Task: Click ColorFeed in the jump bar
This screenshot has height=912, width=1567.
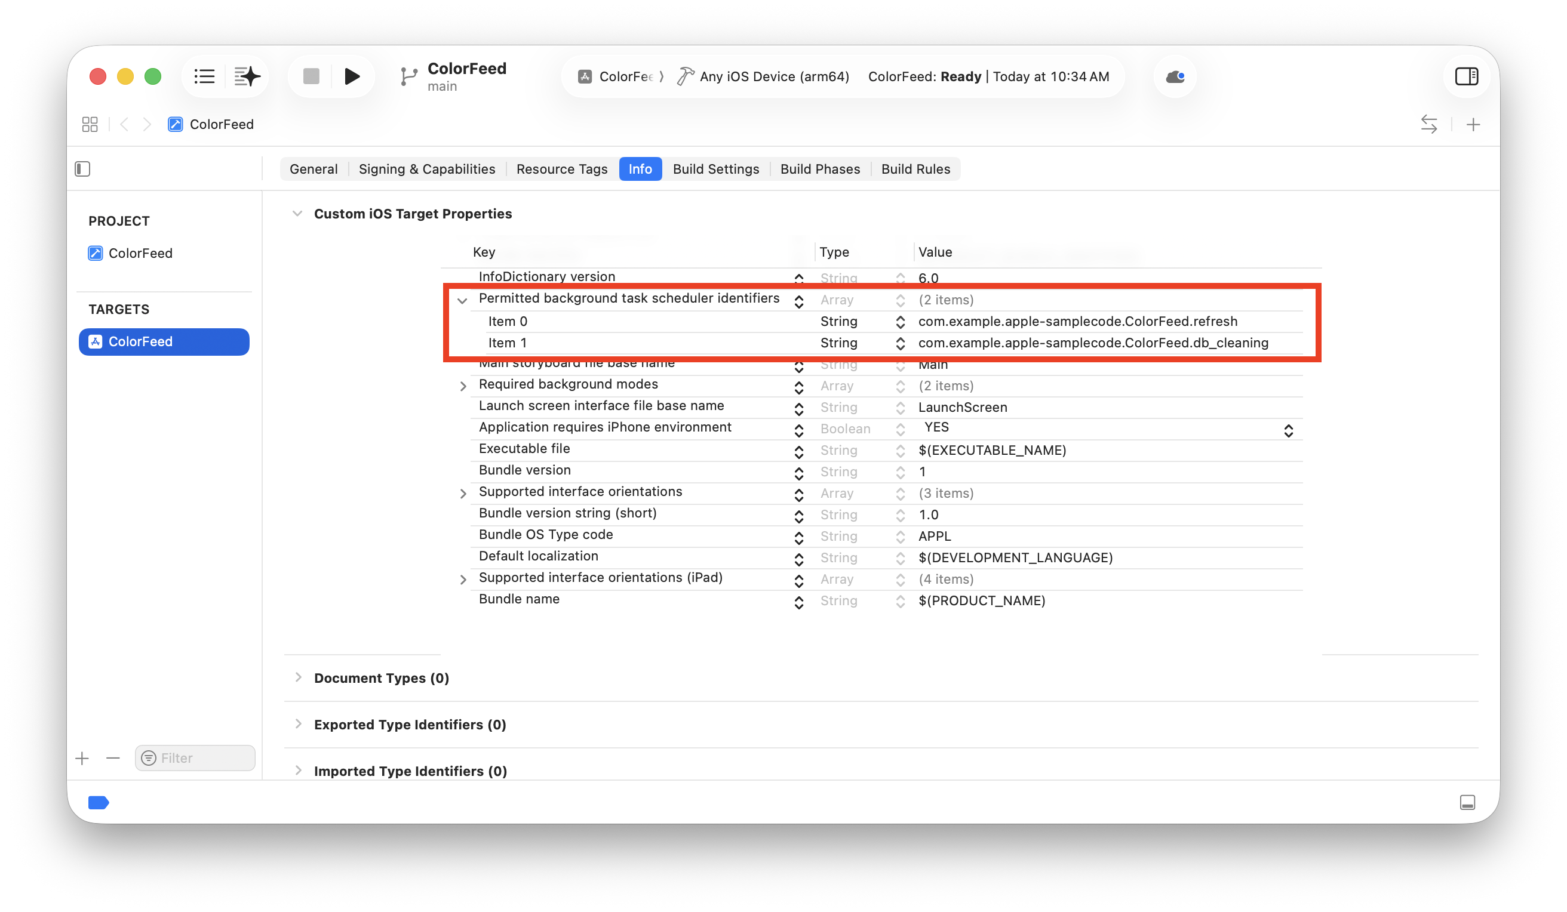Action: pyautogui.click(x=222, y=124)
